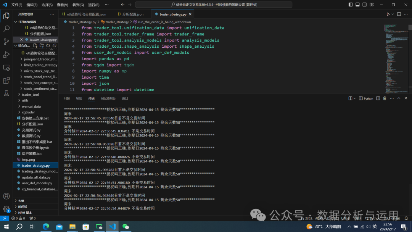Switch to 调试控制台 debug console tab
412x232 pixels.
point(108,98)
